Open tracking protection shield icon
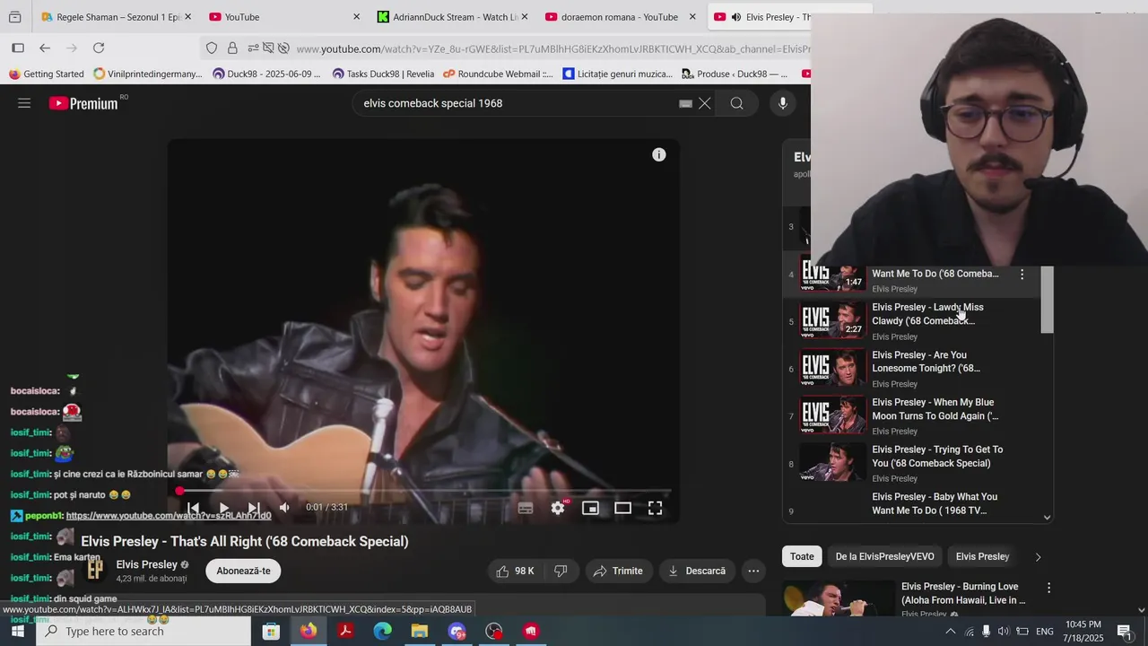 coord(212,48)
